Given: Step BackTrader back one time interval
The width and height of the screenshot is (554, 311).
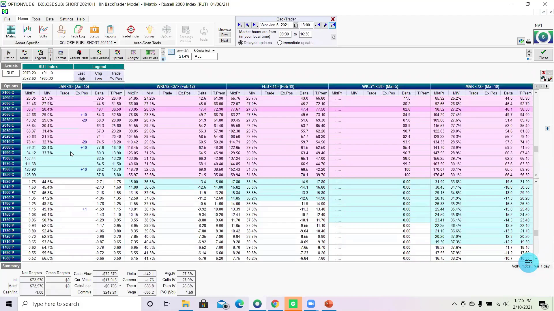Looking at the screenshot, I should click(x=240, y=25).
